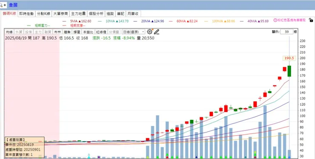Open the 分點K線 tab
This screenshot has width=315, height=159.
pos(43,14)
